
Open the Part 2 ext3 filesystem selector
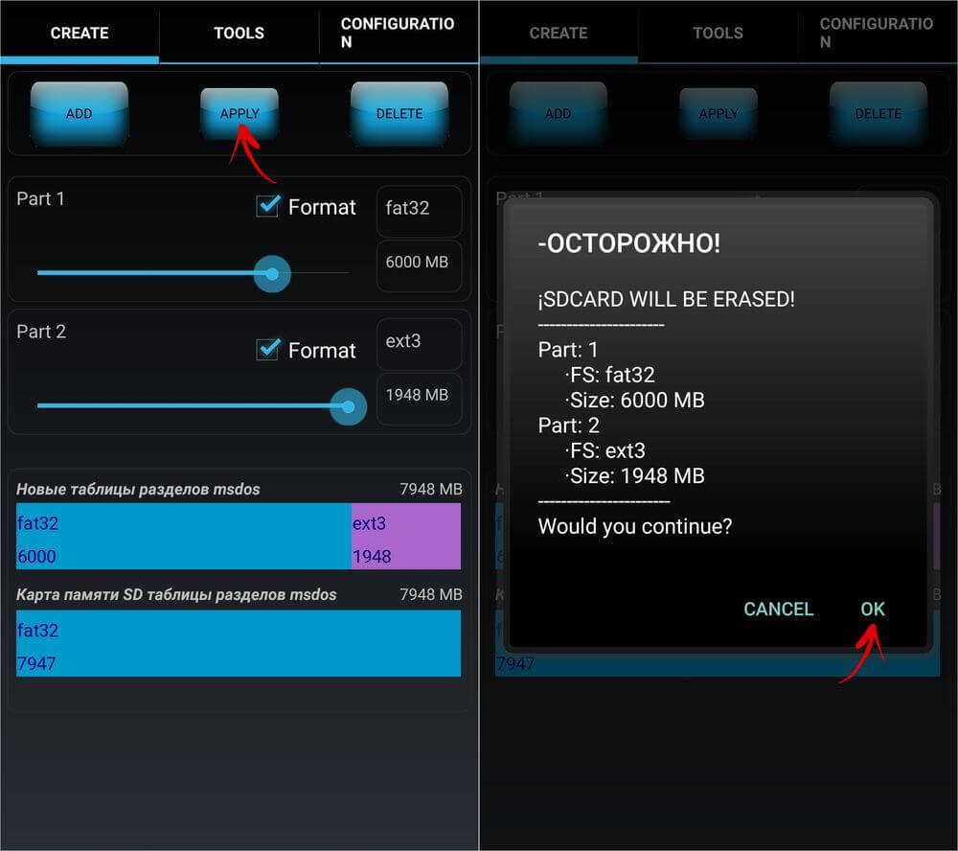420,344
